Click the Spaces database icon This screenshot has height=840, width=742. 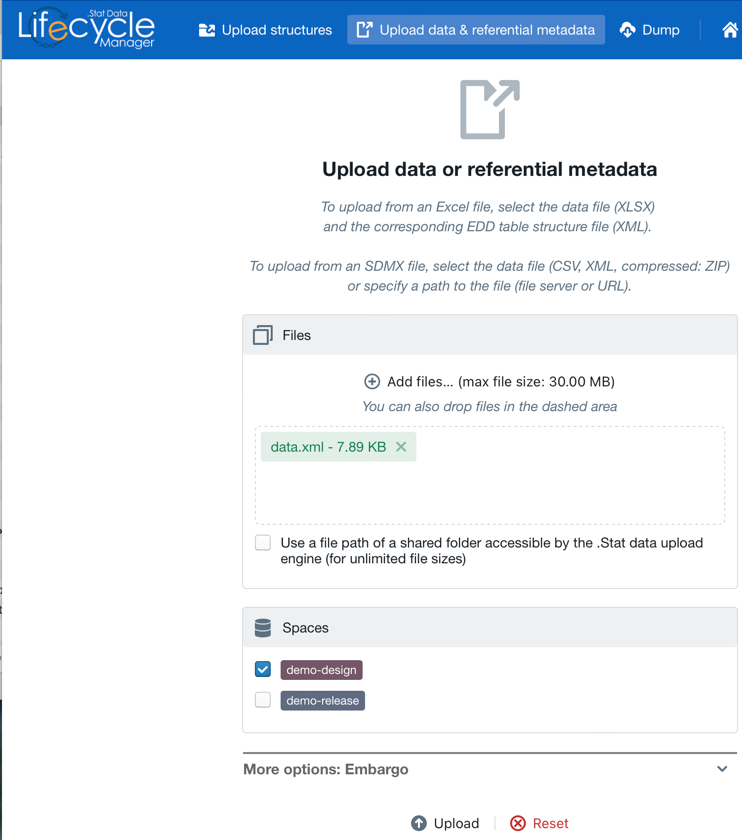(263, 628)
